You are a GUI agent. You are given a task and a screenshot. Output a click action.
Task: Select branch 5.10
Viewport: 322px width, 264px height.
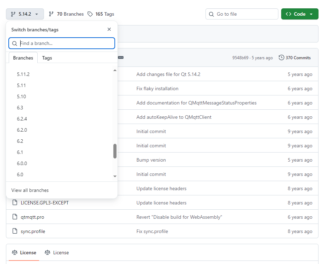point(21,96)
